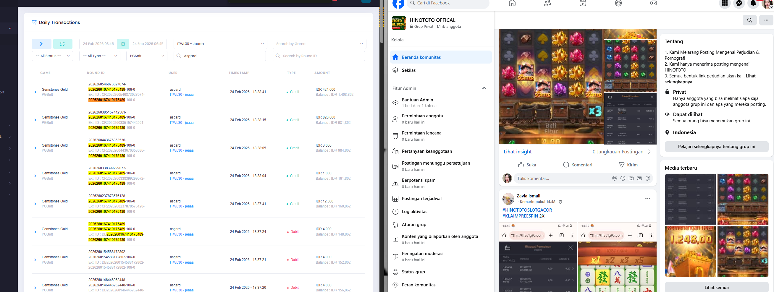Click the group search magnifier button

[x=750, y=20]
